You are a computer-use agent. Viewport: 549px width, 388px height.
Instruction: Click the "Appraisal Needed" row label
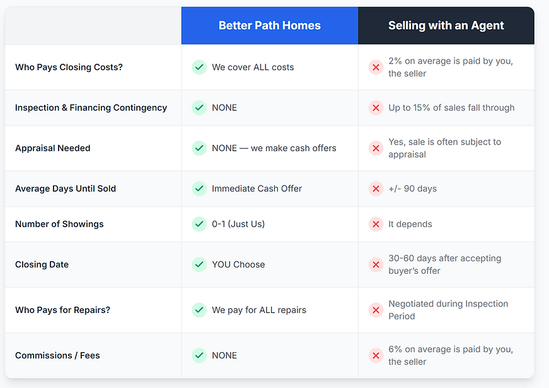[x=53, y=148]
